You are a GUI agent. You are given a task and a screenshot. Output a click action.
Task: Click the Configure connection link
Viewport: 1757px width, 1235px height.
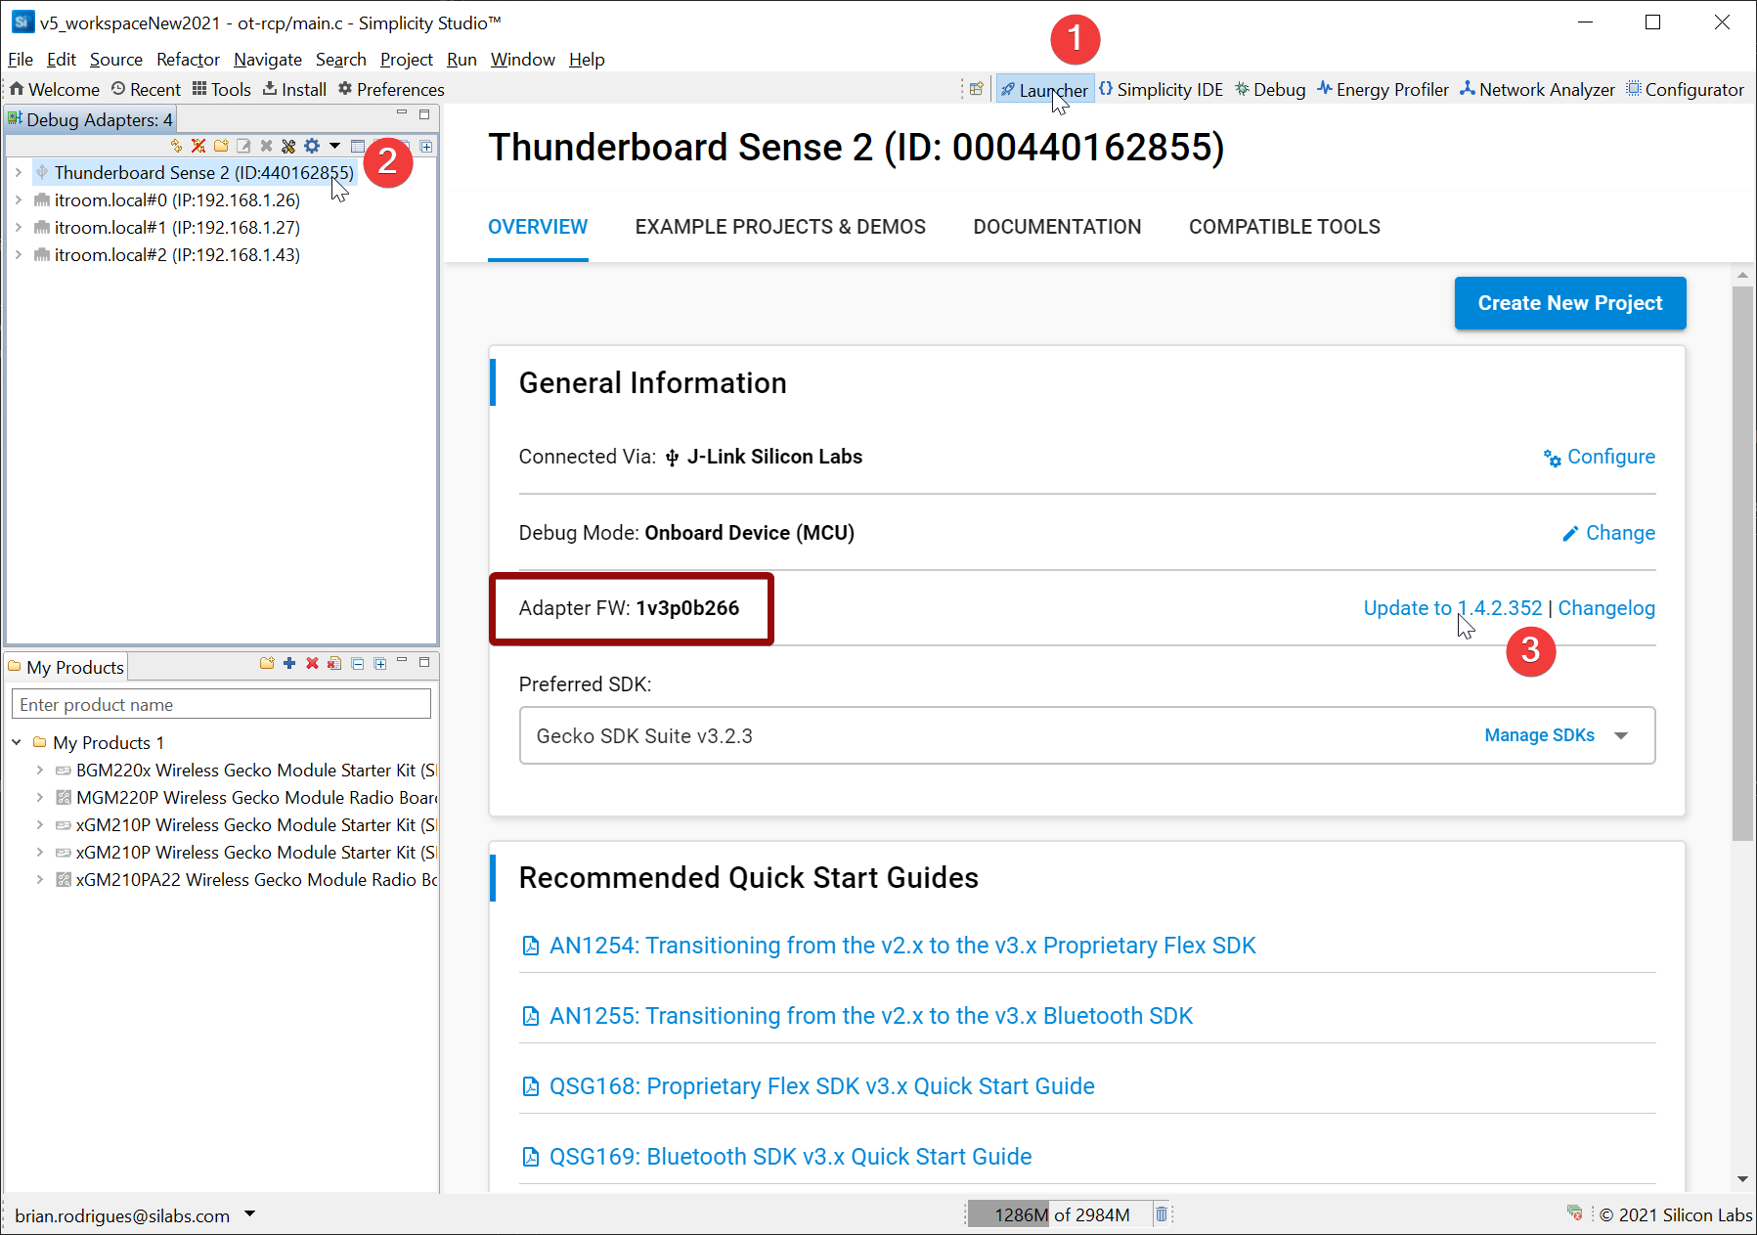point(1600,457)
